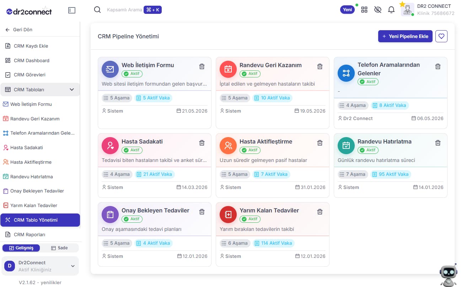Expand the Dr2Connect active clinic selector
This screenshot has width=461, height=287.
(40, 266)
